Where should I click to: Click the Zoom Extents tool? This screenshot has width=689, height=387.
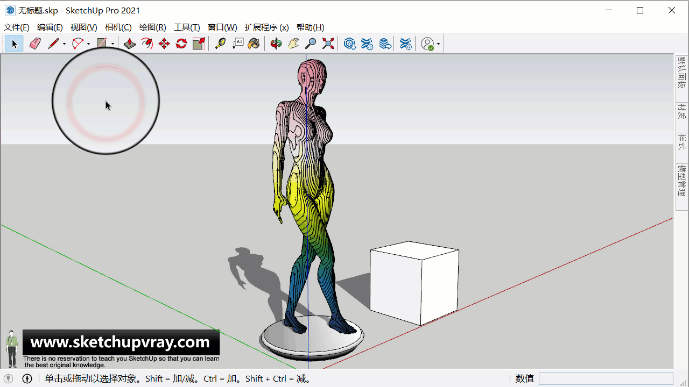[328, 44]
